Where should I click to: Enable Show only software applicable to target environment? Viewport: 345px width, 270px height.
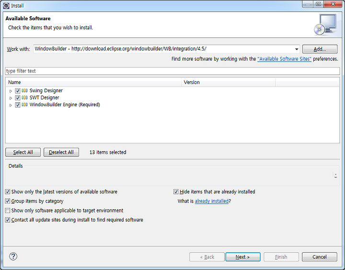pos(8,210)
